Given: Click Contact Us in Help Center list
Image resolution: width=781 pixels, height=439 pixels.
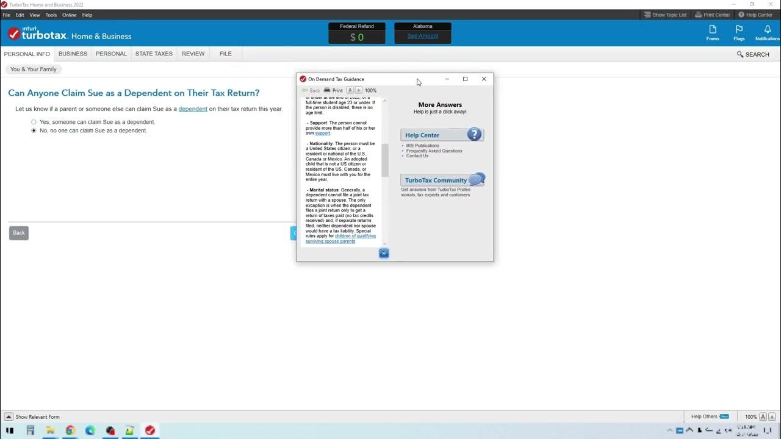Looking at the screenshot, I should 417,155.
